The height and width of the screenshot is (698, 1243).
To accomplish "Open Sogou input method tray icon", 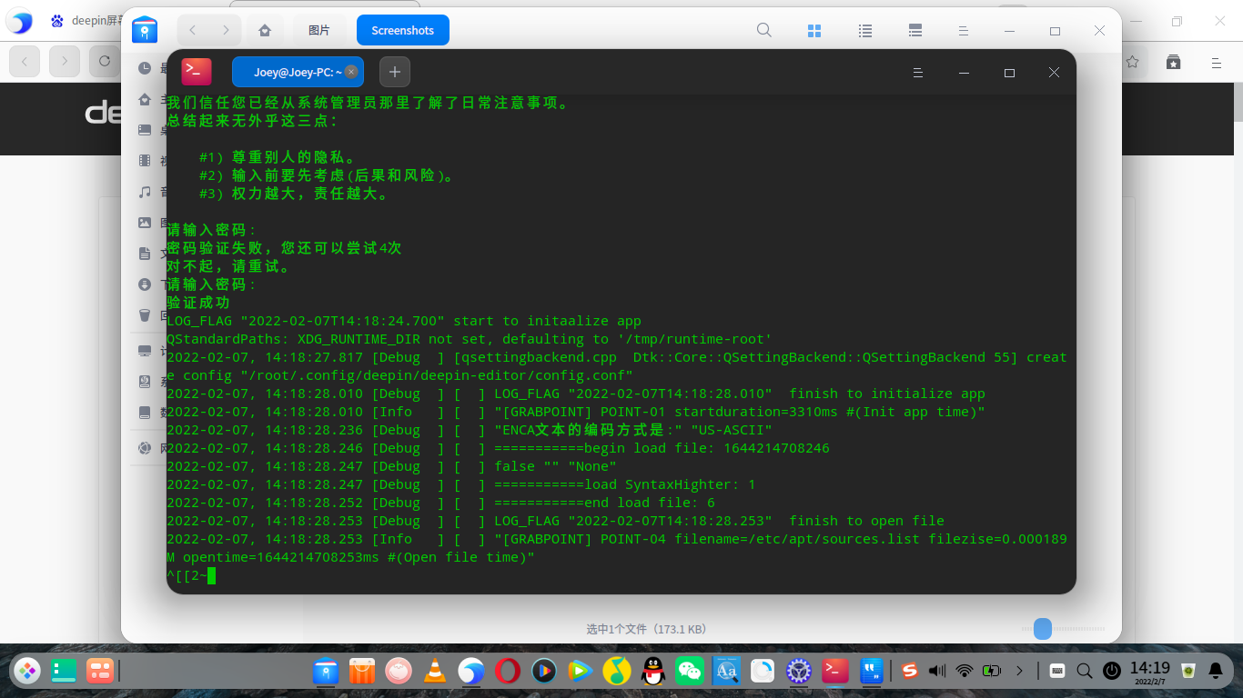I will coord(909,671).
